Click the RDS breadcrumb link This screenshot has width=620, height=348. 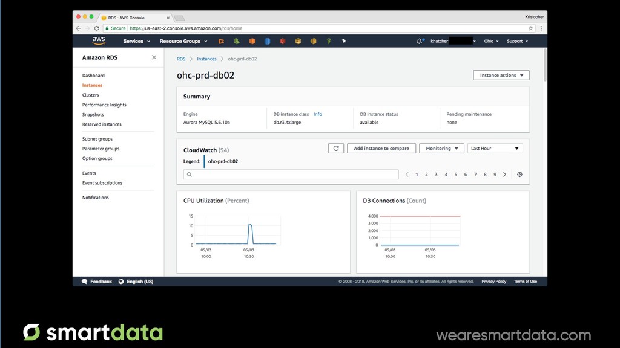[x=181, y=59]
